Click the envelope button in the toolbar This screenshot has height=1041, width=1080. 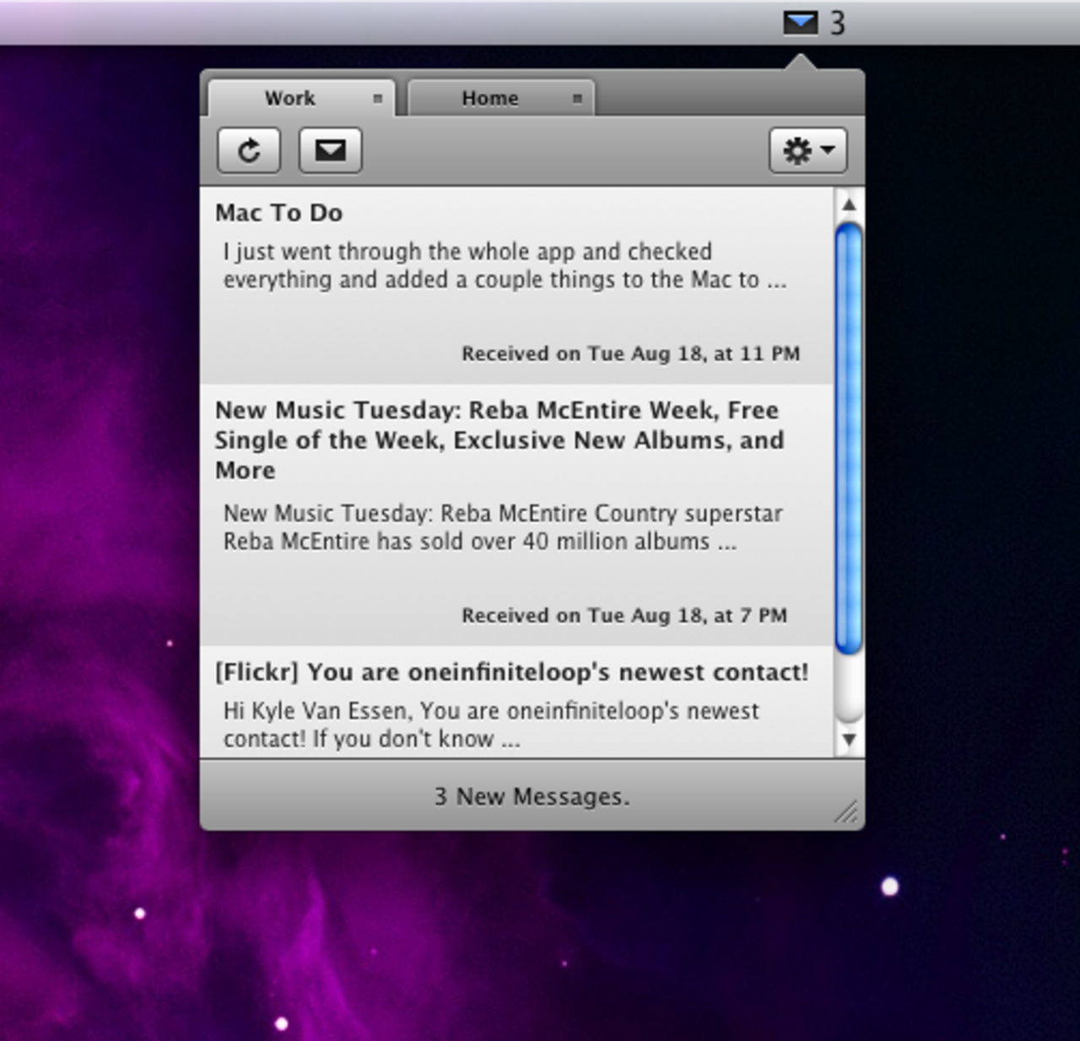pos(330,151)
